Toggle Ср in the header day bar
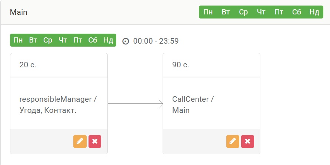Viewport: 330px width, 165px height. click(243, 12)
